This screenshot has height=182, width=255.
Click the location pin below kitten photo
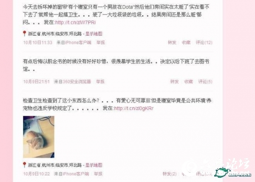coord(25,165)
